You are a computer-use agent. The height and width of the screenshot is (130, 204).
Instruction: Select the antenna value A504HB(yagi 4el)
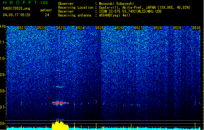(114, 15)
